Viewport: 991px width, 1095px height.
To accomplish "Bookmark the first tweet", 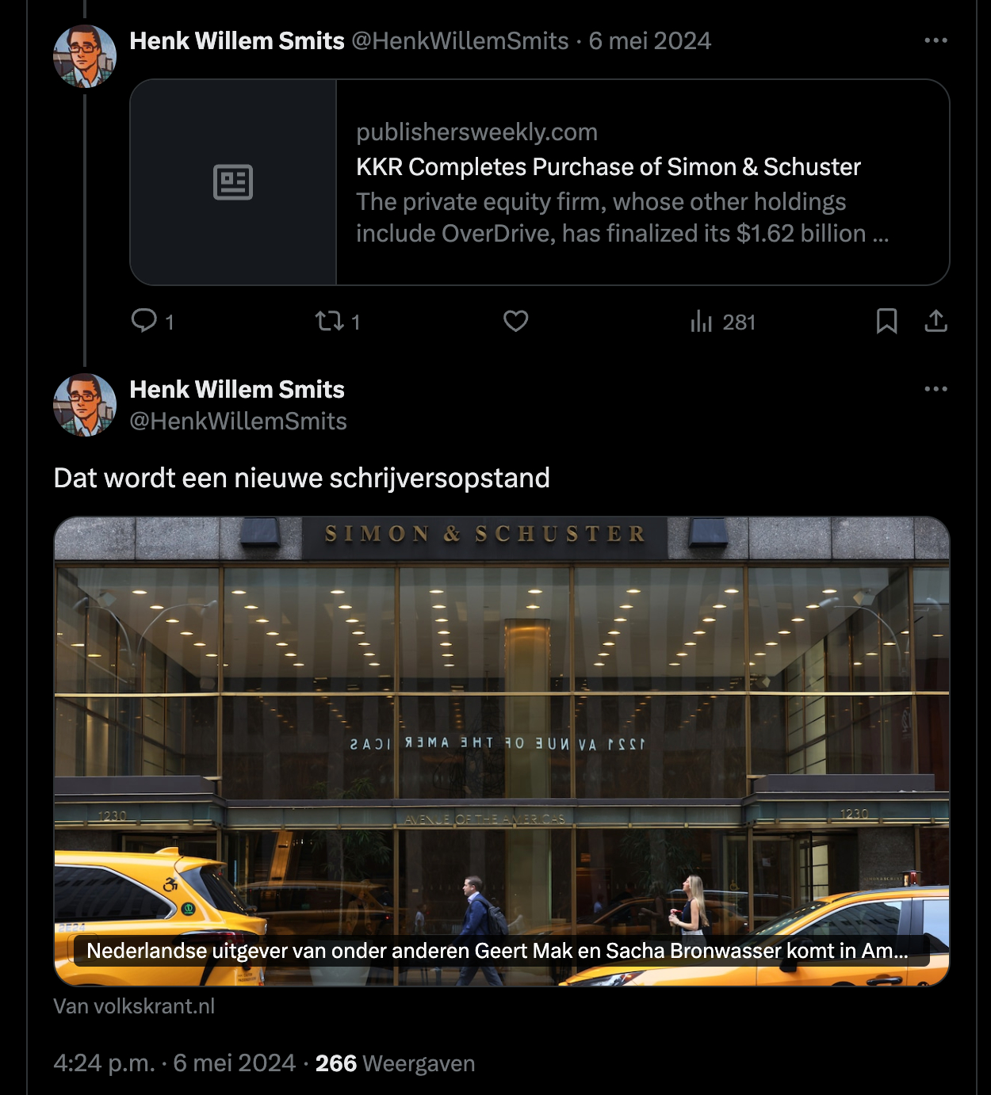I will pyautogui.click(x=886, y=321).
